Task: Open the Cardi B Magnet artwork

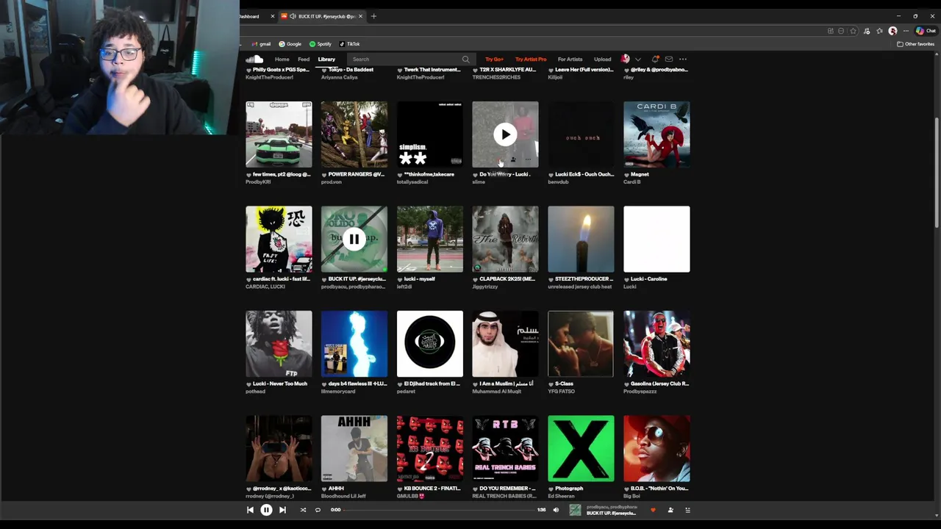Action: pyautogui.click(x=656, y=134)
